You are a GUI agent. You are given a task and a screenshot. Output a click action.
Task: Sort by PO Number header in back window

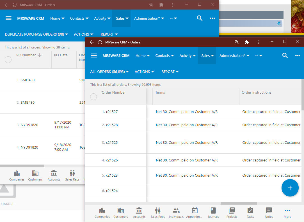pos(29,55)
